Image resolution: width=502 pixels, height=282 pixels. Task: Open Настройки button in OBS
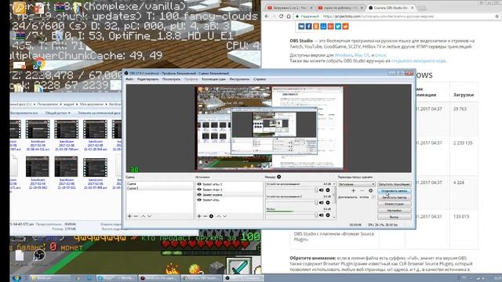(x=395, y=211)
